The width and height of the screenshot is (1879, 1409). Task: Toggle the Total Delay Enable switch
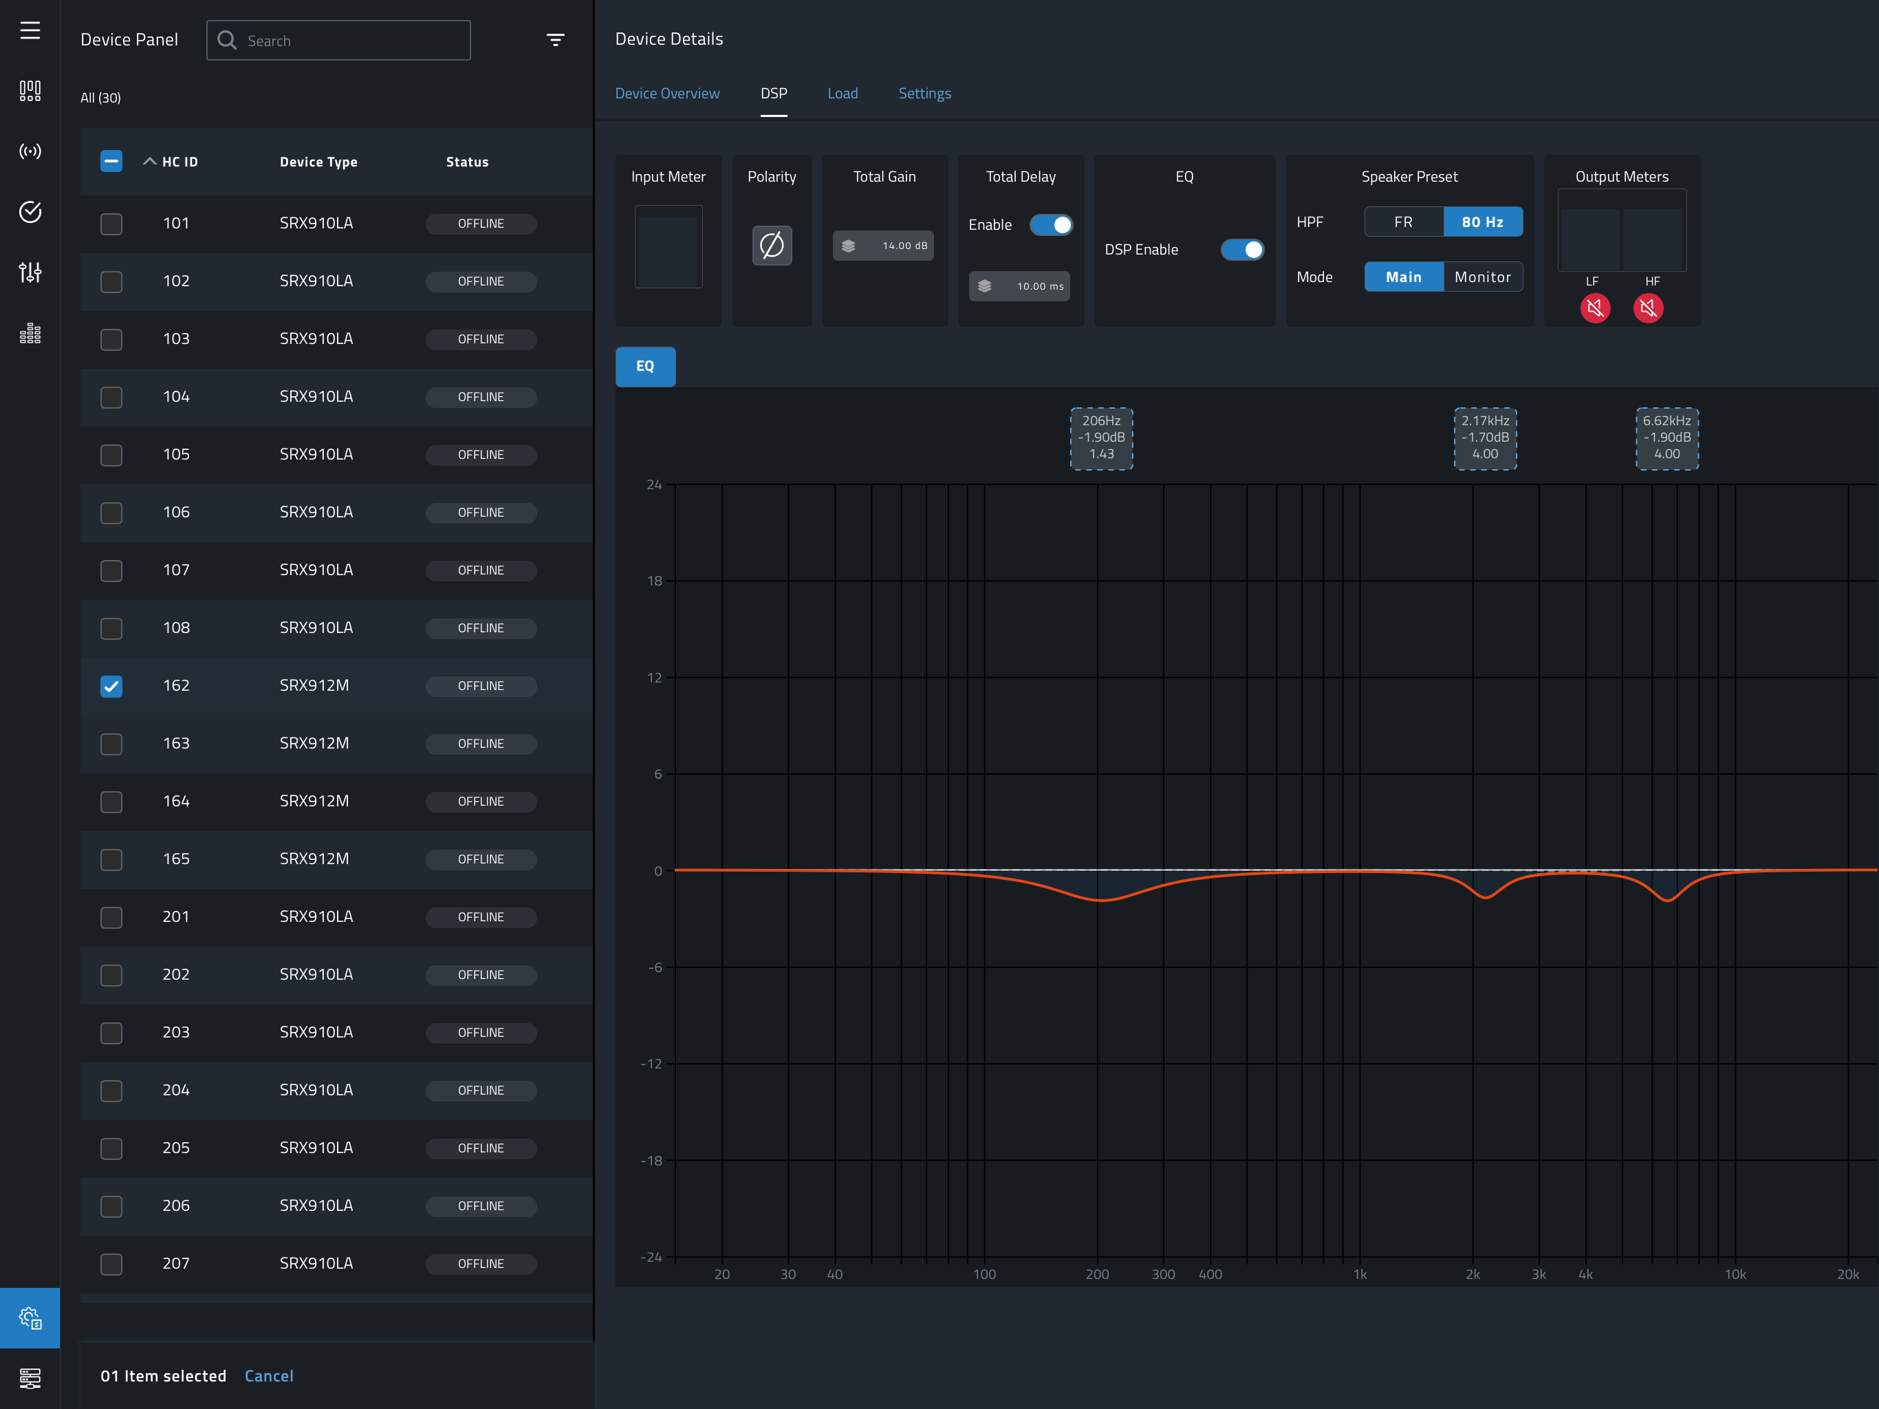point(1051,224)
